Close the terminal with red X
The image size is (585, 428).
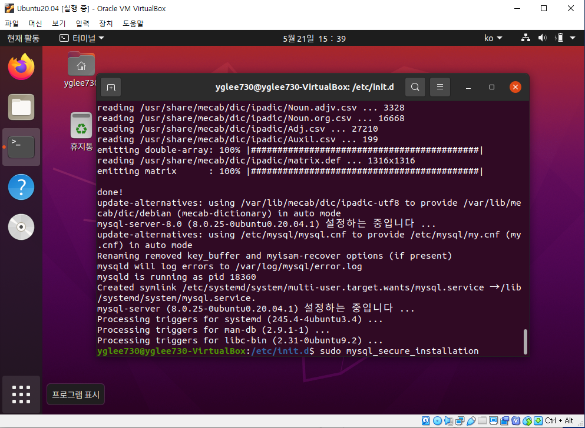tap(515, 87)
